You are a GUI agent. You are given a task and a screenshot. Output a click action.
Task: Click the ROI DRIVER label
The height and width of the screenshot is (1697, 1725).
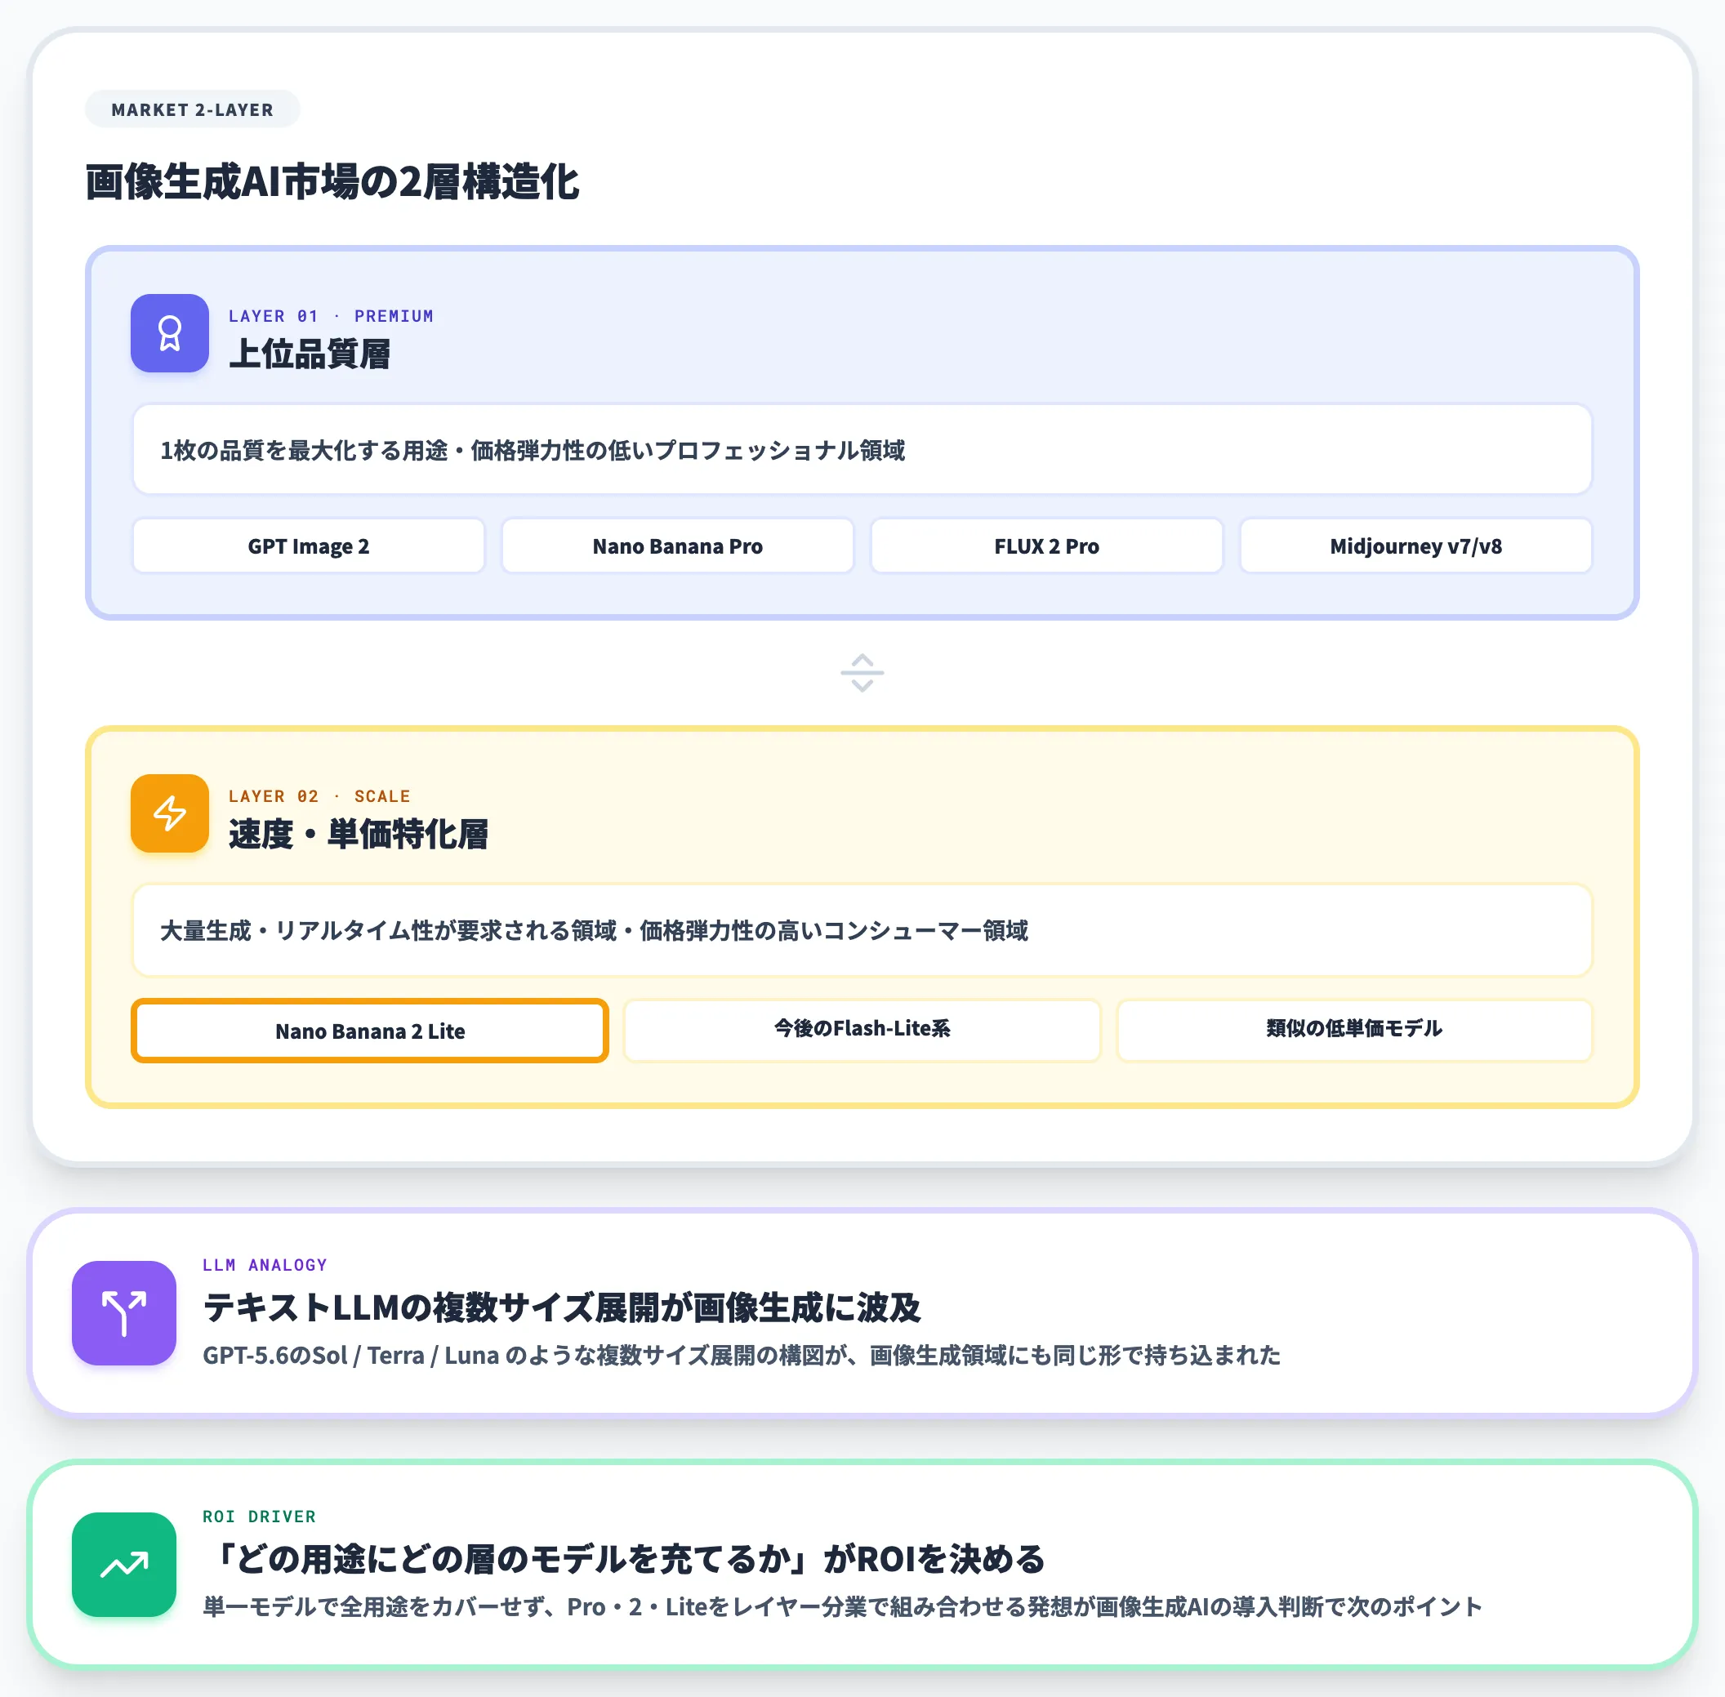pos(260,1516)
